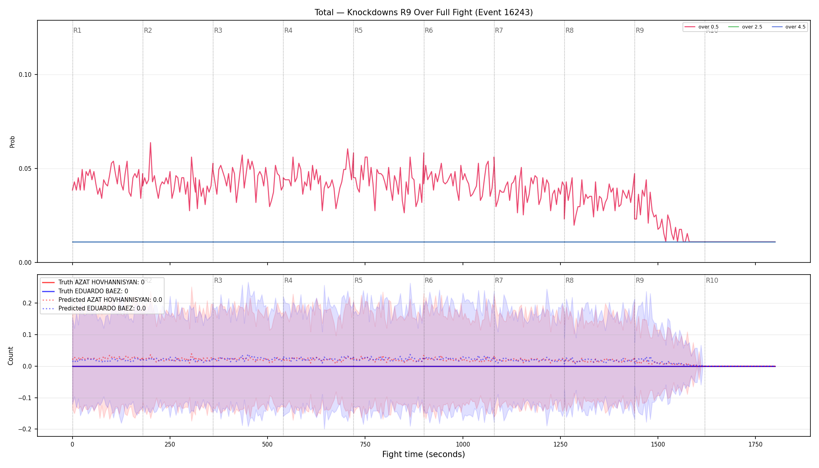Click the R6 round label in top chart

429,30
